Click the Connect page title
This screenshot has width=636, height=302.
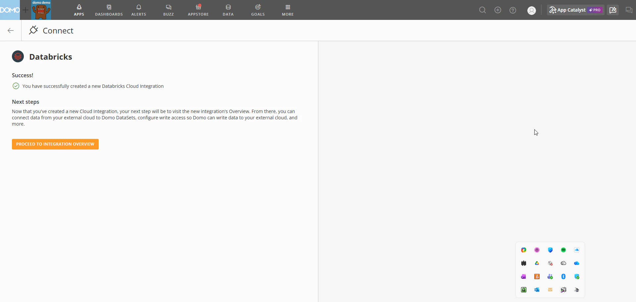(x=58, y=30)
